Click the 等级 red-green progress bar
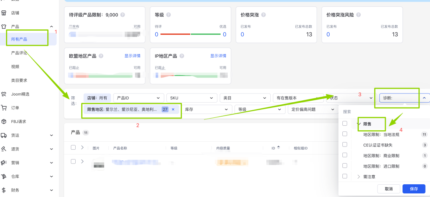This screenshot has height=197, width=430. tap(190, 34)
